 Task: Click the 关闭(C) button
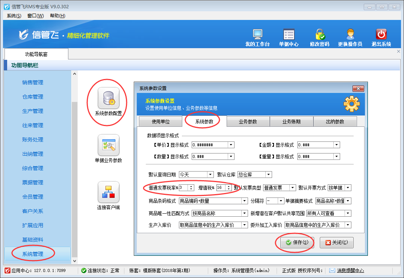pyautogui.click(x=337, y=243)
